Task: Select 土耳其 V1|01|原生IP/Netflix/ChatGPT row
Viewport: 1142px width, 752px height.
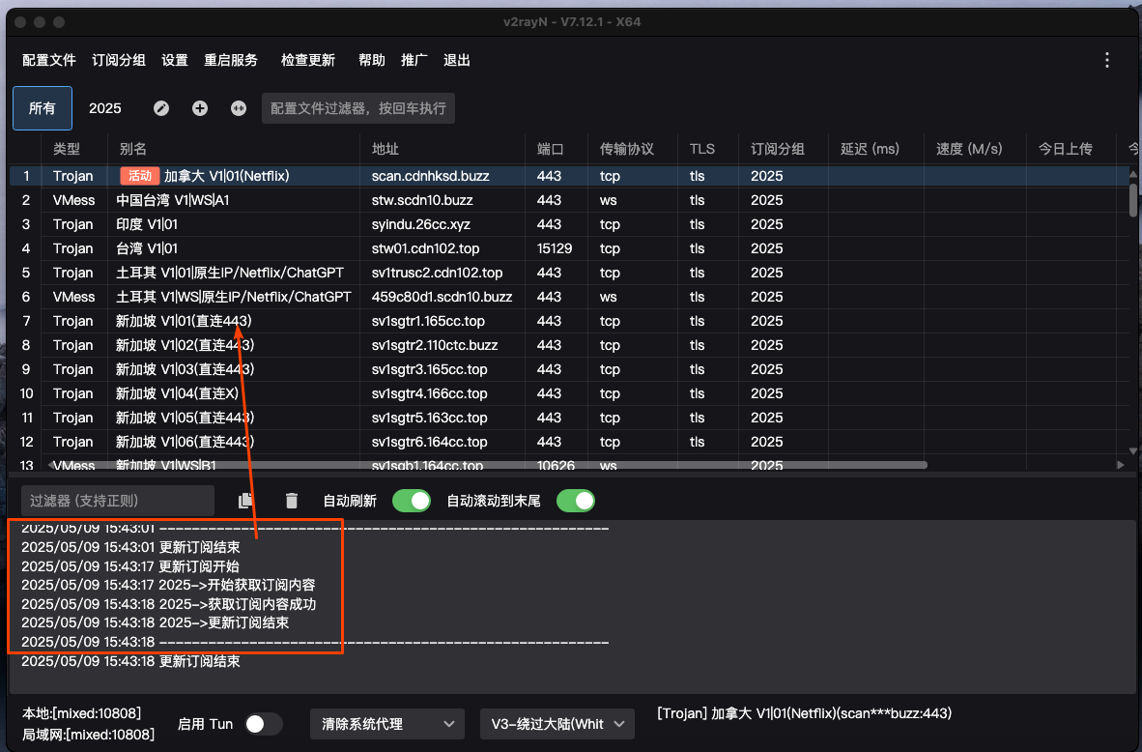Action: tap(569, 272)
